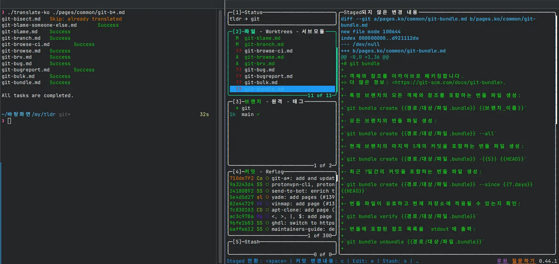Click git-bugreport.md Success line in terminal
Screen dimensions: 559x264
coord(48,70)
